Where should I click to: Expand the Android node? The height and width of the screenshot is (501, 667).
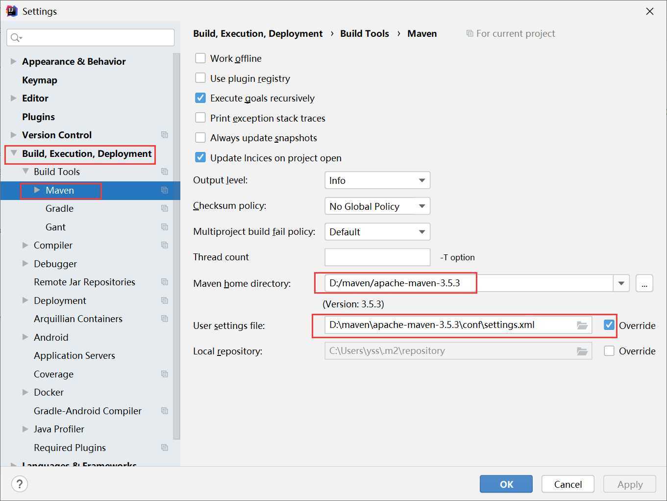click(25, 337)
